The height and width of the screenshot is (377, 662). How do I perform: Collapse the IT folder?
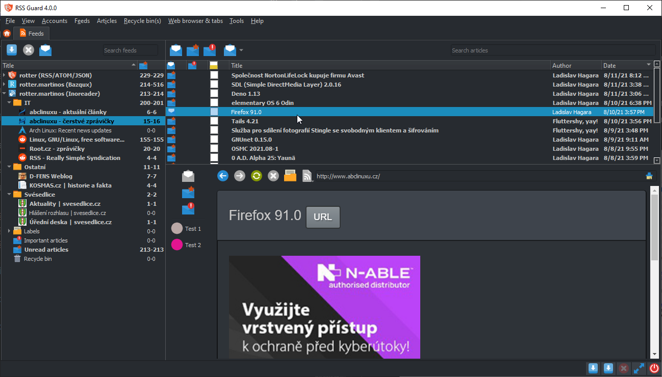tap(10, 103)
